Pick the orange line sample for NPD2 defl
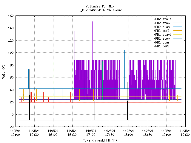This screenshot has height=143, width=191. pyautogui.click(x=178, y=31)
